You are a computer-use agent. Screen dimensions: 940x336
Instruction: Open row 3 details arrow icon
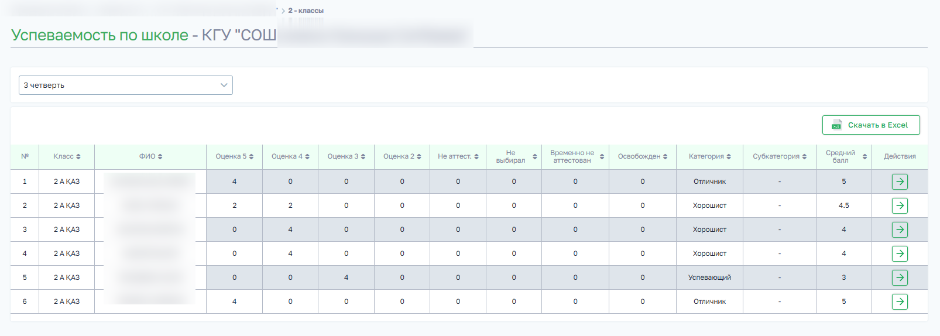[900, 229]
